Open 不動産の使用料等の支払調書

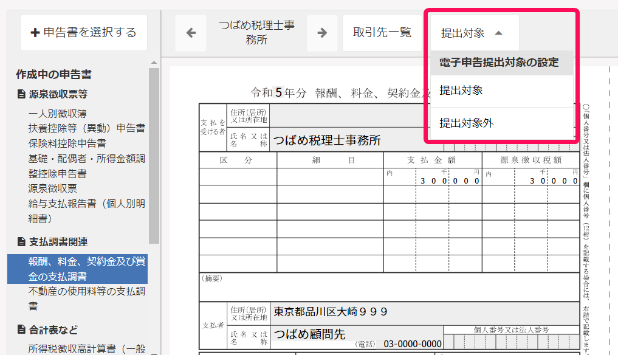pos(87,298)
